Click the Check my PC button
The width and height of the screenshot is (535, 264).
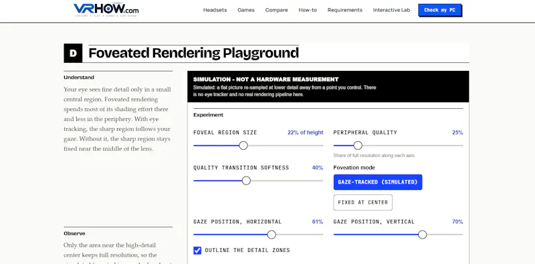point(439,10)
